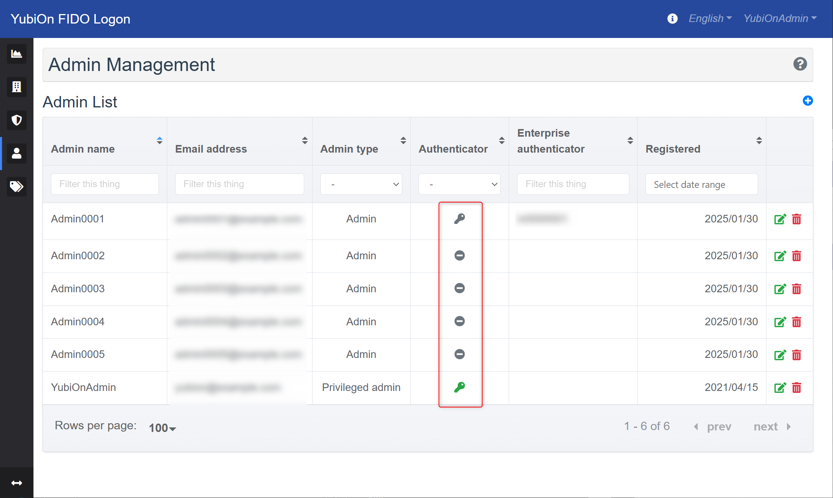Click YubiOnAdmin green key icon
The image size is (833, 498).
click(460, 387)
